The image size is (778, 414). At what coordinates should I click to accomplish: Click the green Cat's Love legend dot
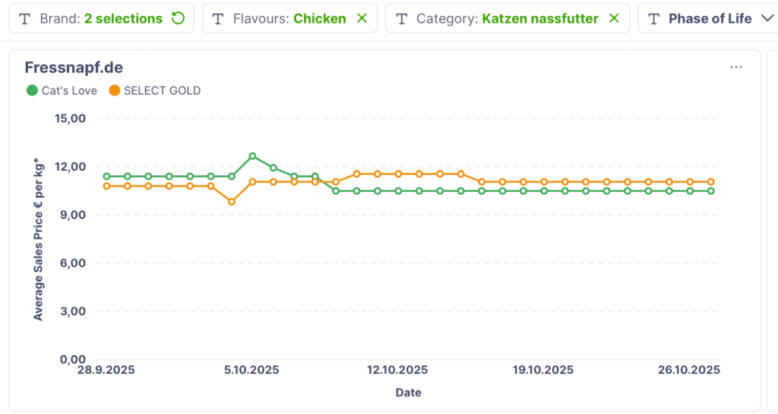(32, 90)
